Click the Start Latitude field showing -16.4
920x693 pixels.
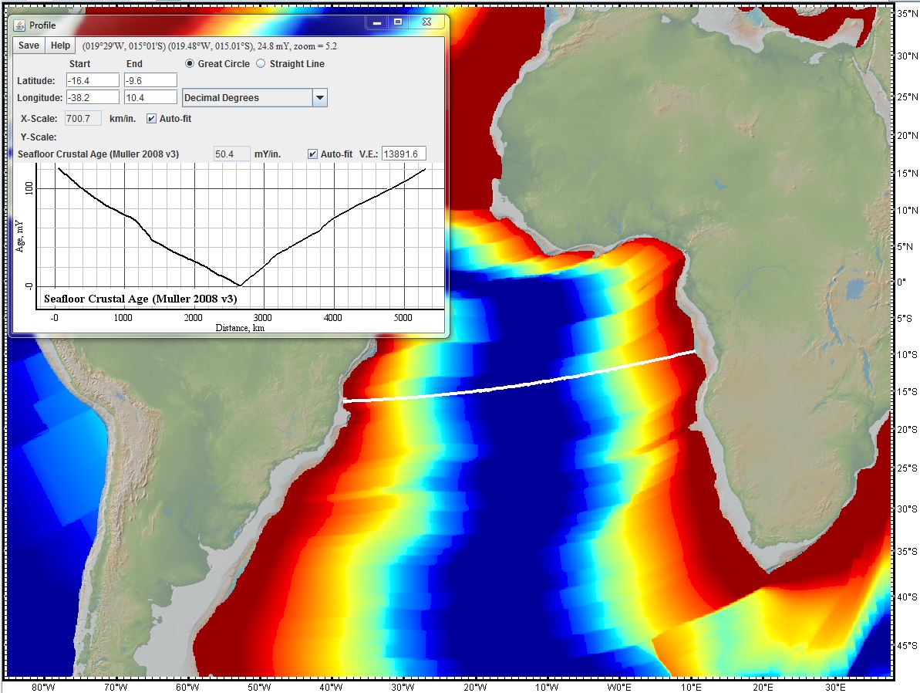(x=93, y=80)
